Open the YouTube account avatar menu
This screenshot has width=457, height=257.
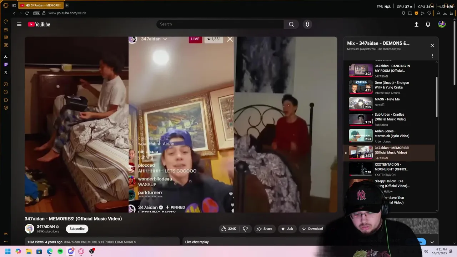(x=442, y=24)
